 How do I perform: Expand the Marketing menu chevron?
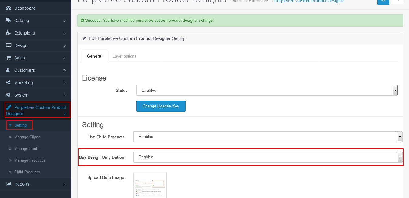65,83
